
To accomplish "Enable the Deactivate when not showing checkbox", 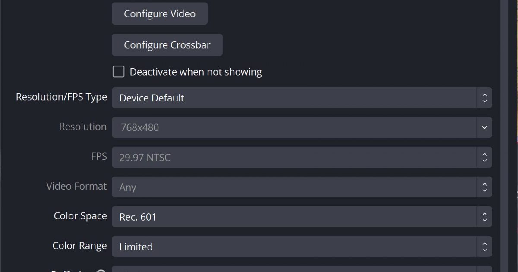I will click(x=119, y=72).
